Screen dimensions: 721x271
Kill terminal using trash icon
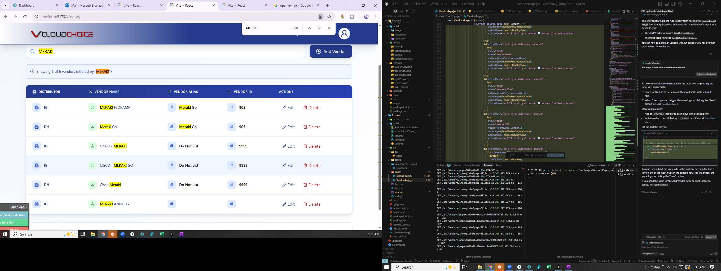(619, 165)
